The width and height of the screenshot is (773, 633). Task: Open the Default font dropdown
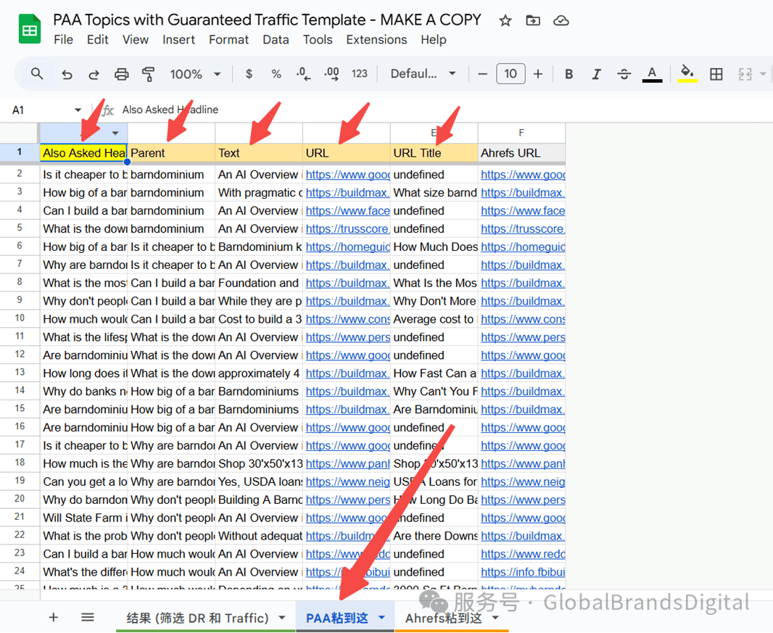tap(423, 74)
